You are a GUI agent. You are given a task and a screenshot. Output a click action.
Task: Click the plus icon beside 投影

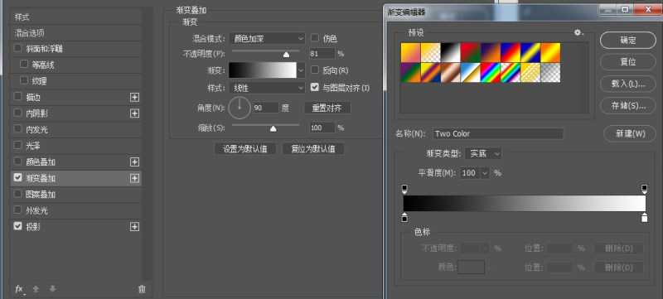tap(134, 227)
